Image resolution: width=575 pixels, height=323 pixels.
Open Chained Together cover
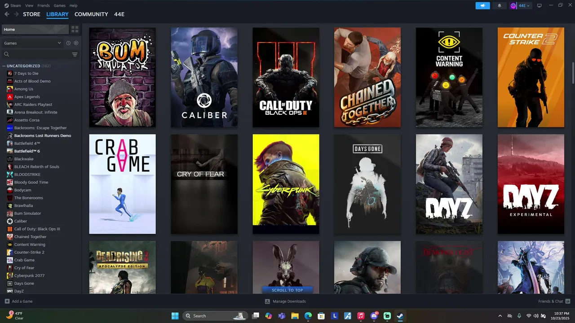tap(367, 77)
